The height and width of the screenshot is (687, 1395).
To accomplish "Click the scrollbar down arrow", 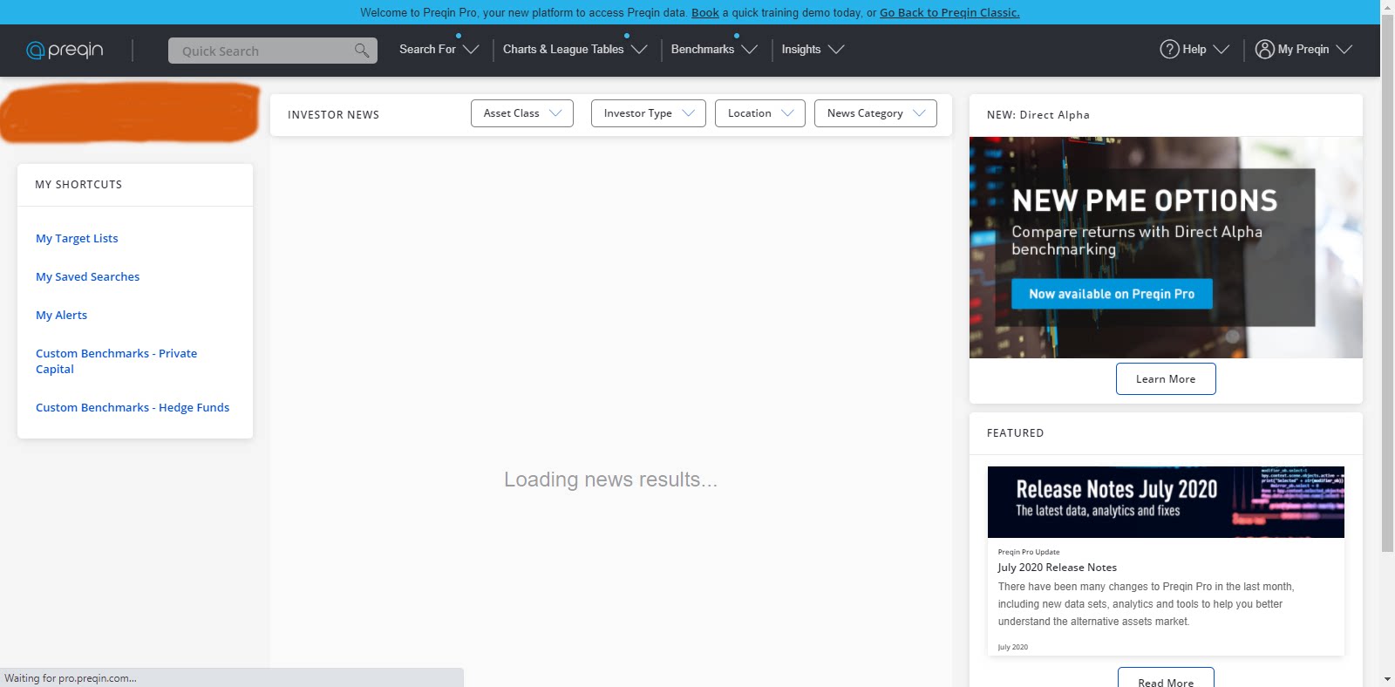I will click(1387, 679).
